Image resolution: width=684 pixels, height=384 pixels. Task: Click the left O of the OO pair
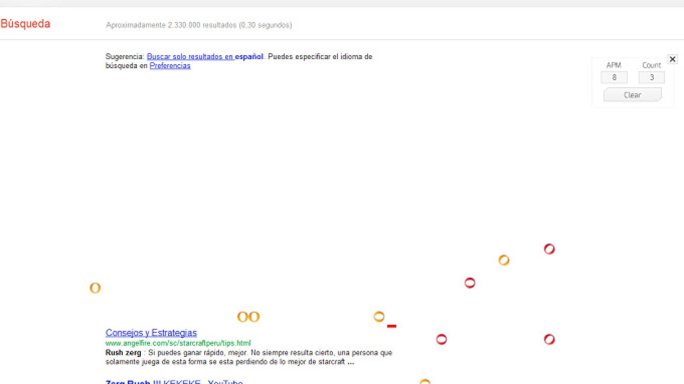[242, 316]
